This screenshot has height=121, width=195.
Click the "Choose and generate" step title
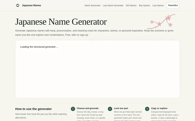(88, 108)
